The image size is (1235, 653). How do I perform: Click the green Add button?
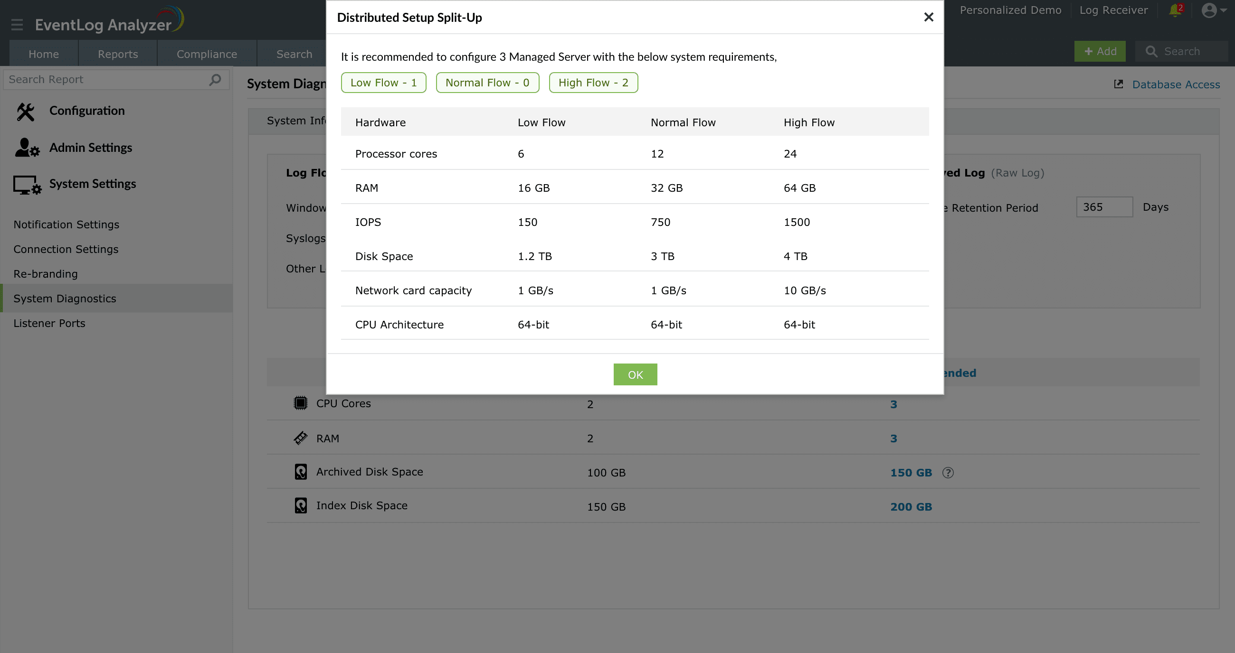(x=1100, y=51)
